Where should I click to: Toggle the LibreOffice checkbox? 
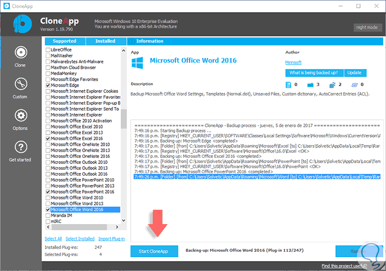(x=48, y=50)
